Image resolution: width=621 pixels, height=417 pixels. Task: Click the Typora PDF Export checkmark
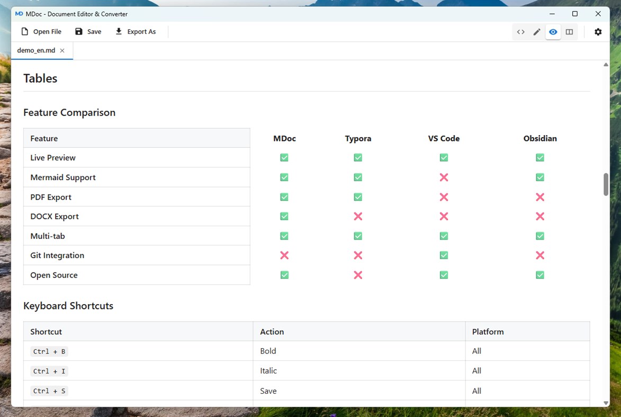358,197
